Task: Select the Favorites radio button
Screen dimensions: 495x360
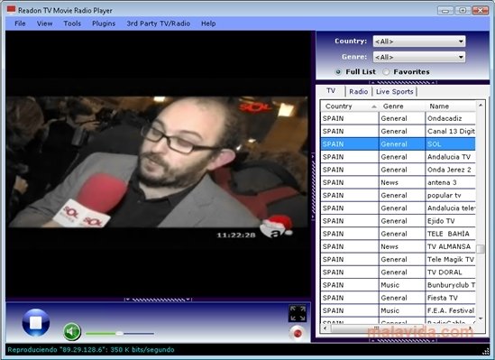Action: point(386,72)
